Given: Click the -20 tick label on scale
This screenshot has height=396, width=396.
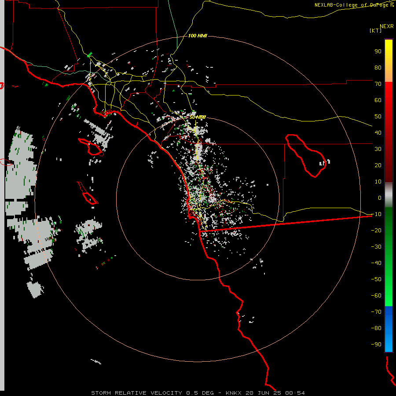Looking at the screenshot, I should coord(376,230).
